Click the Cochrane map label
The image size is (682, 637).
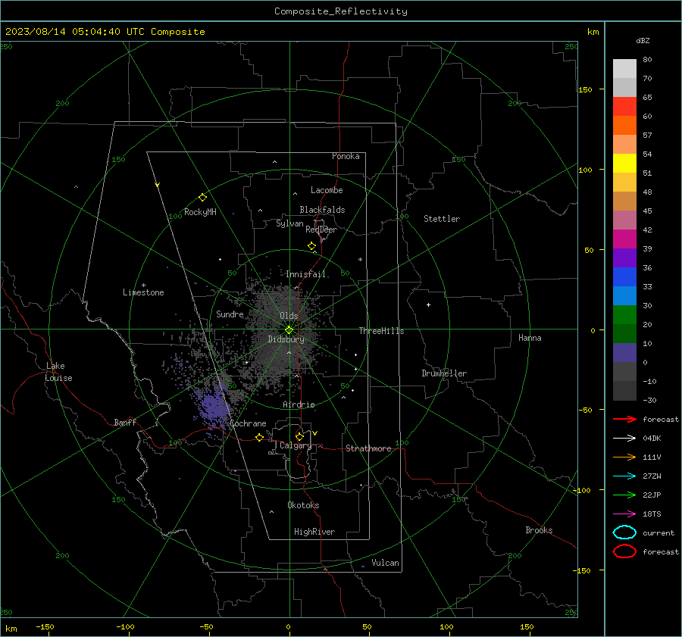pos(248,423)
